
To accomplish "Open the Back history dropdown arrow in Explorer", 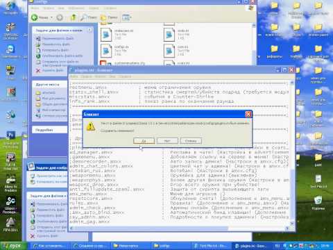I will 51,17.
